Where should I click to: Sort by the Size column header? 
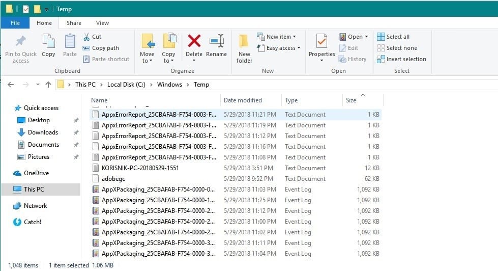click(x=363, y=100)
